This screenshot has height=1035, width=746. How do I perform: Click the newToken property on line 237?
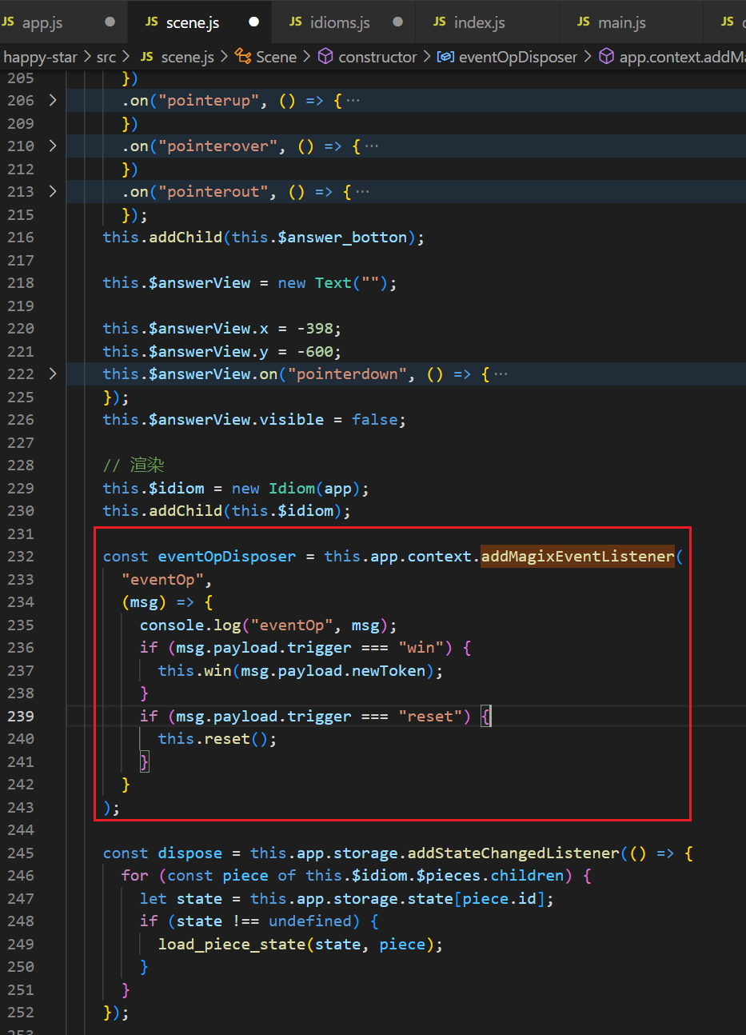[x=388, y=670]
